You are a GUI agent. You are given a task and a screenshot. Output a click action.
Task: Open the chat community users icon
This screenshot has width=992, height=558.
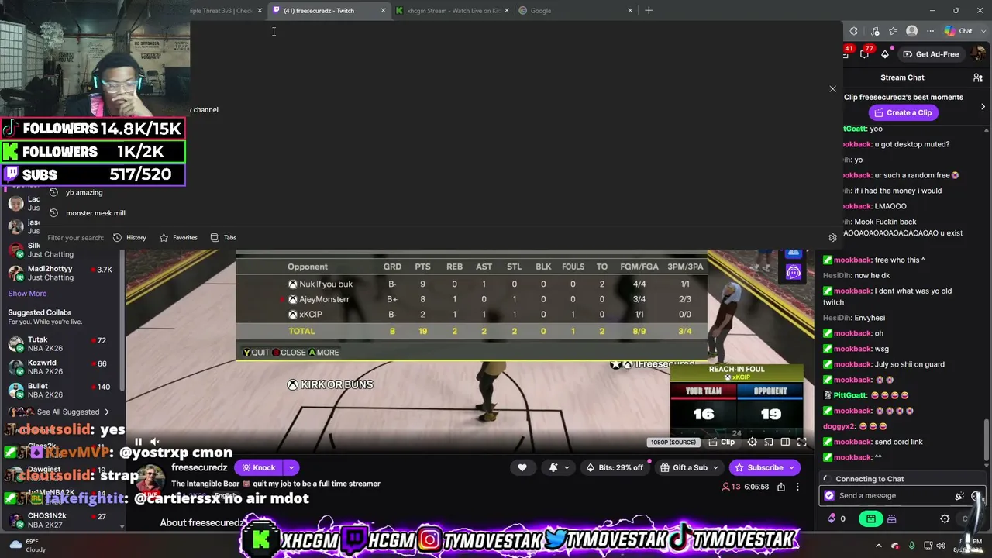[x=978, y=77]
